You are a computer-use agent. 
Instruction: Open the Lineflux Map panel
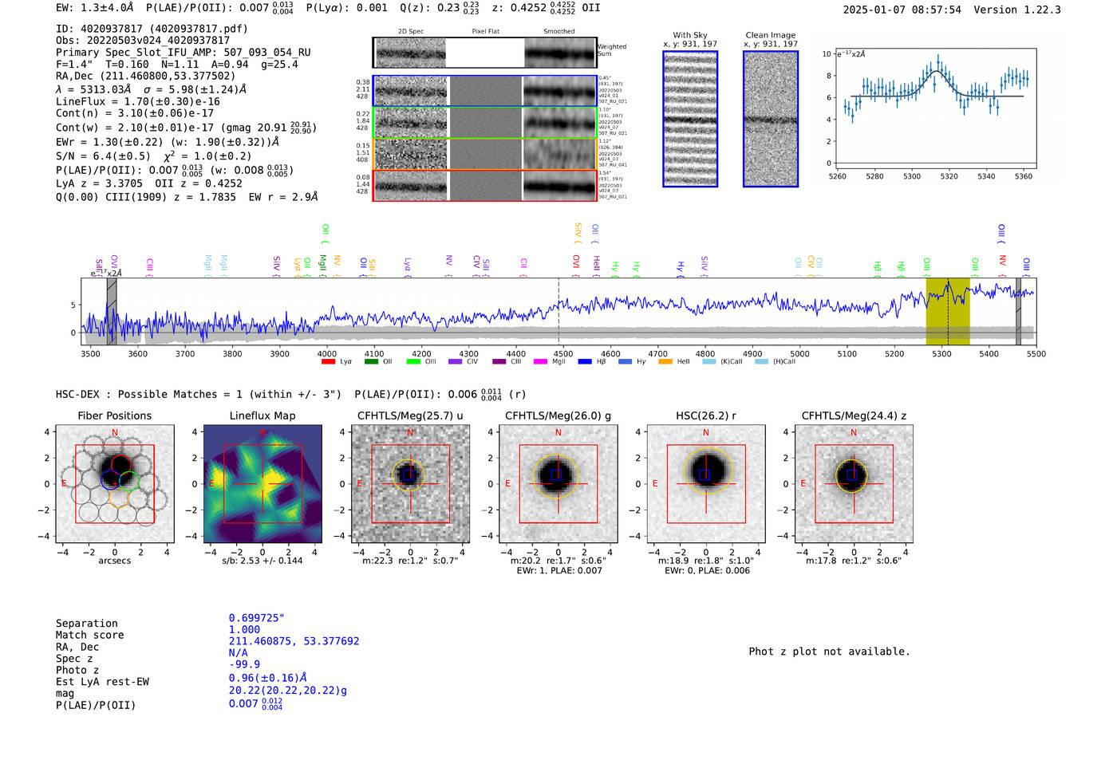[x=262, y=483]
